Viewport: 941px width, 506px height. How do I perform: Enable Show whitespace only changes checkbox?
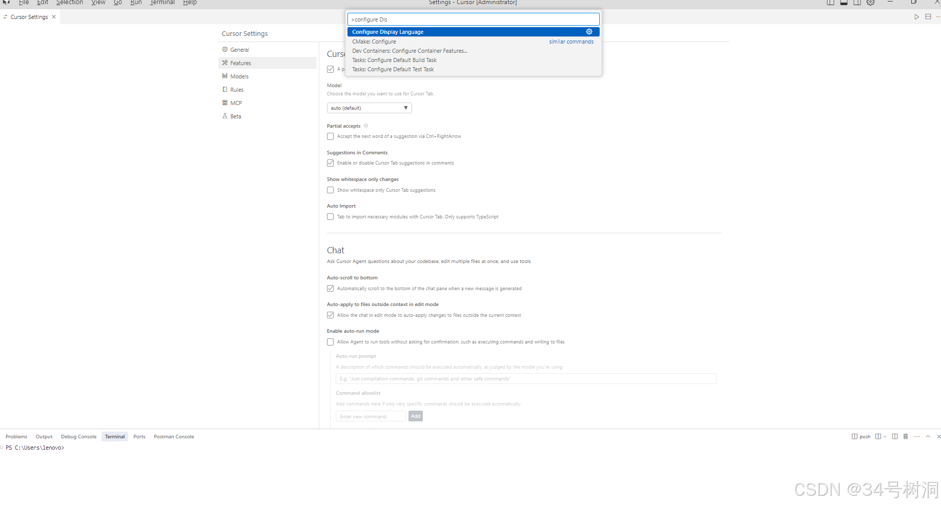(x=331, y=190)
